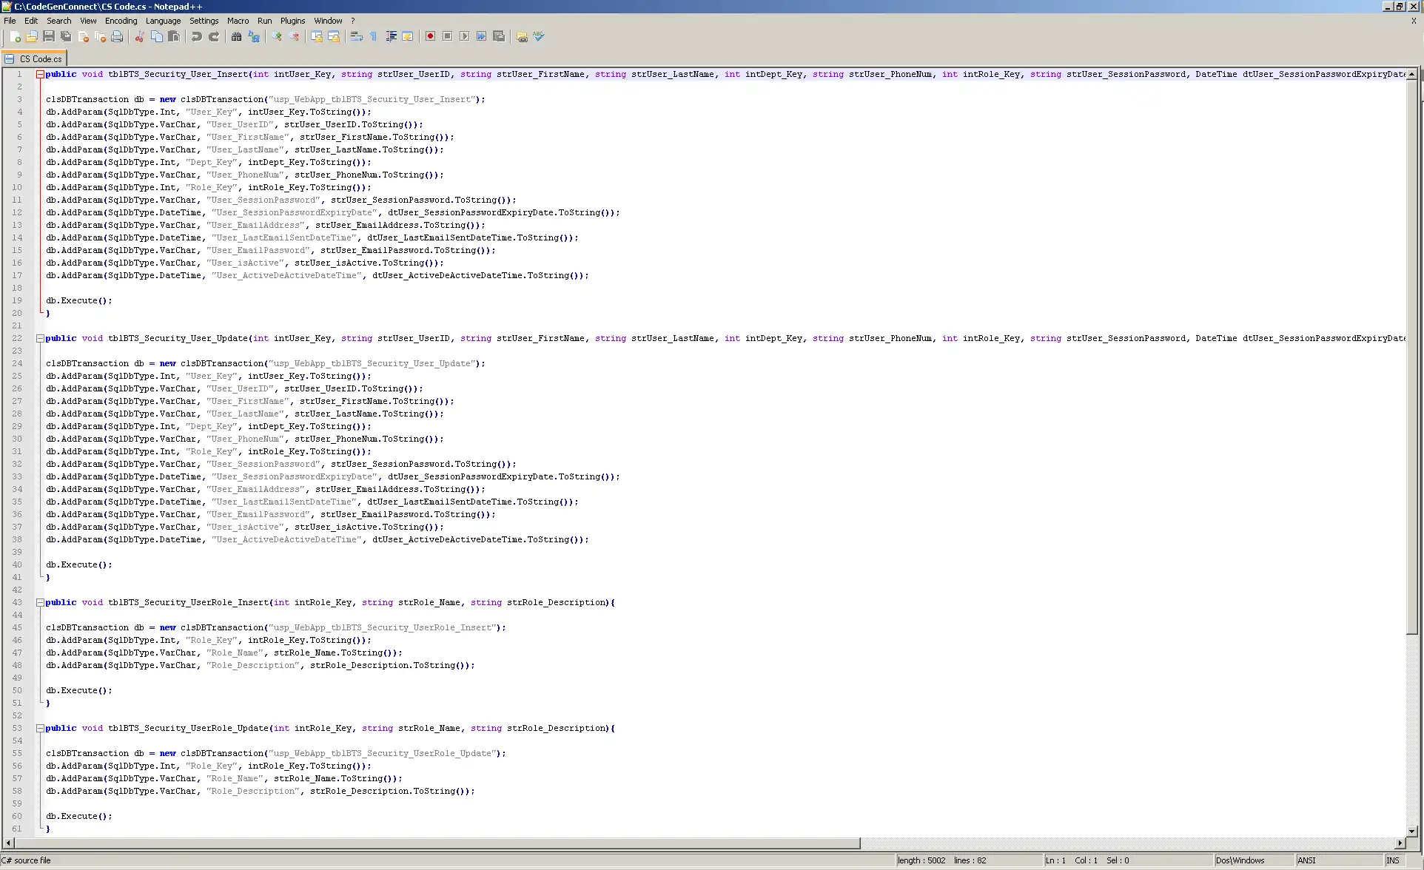Click line number 22 in the margin
Screen dimensions: 1424x870
[16, 339]
